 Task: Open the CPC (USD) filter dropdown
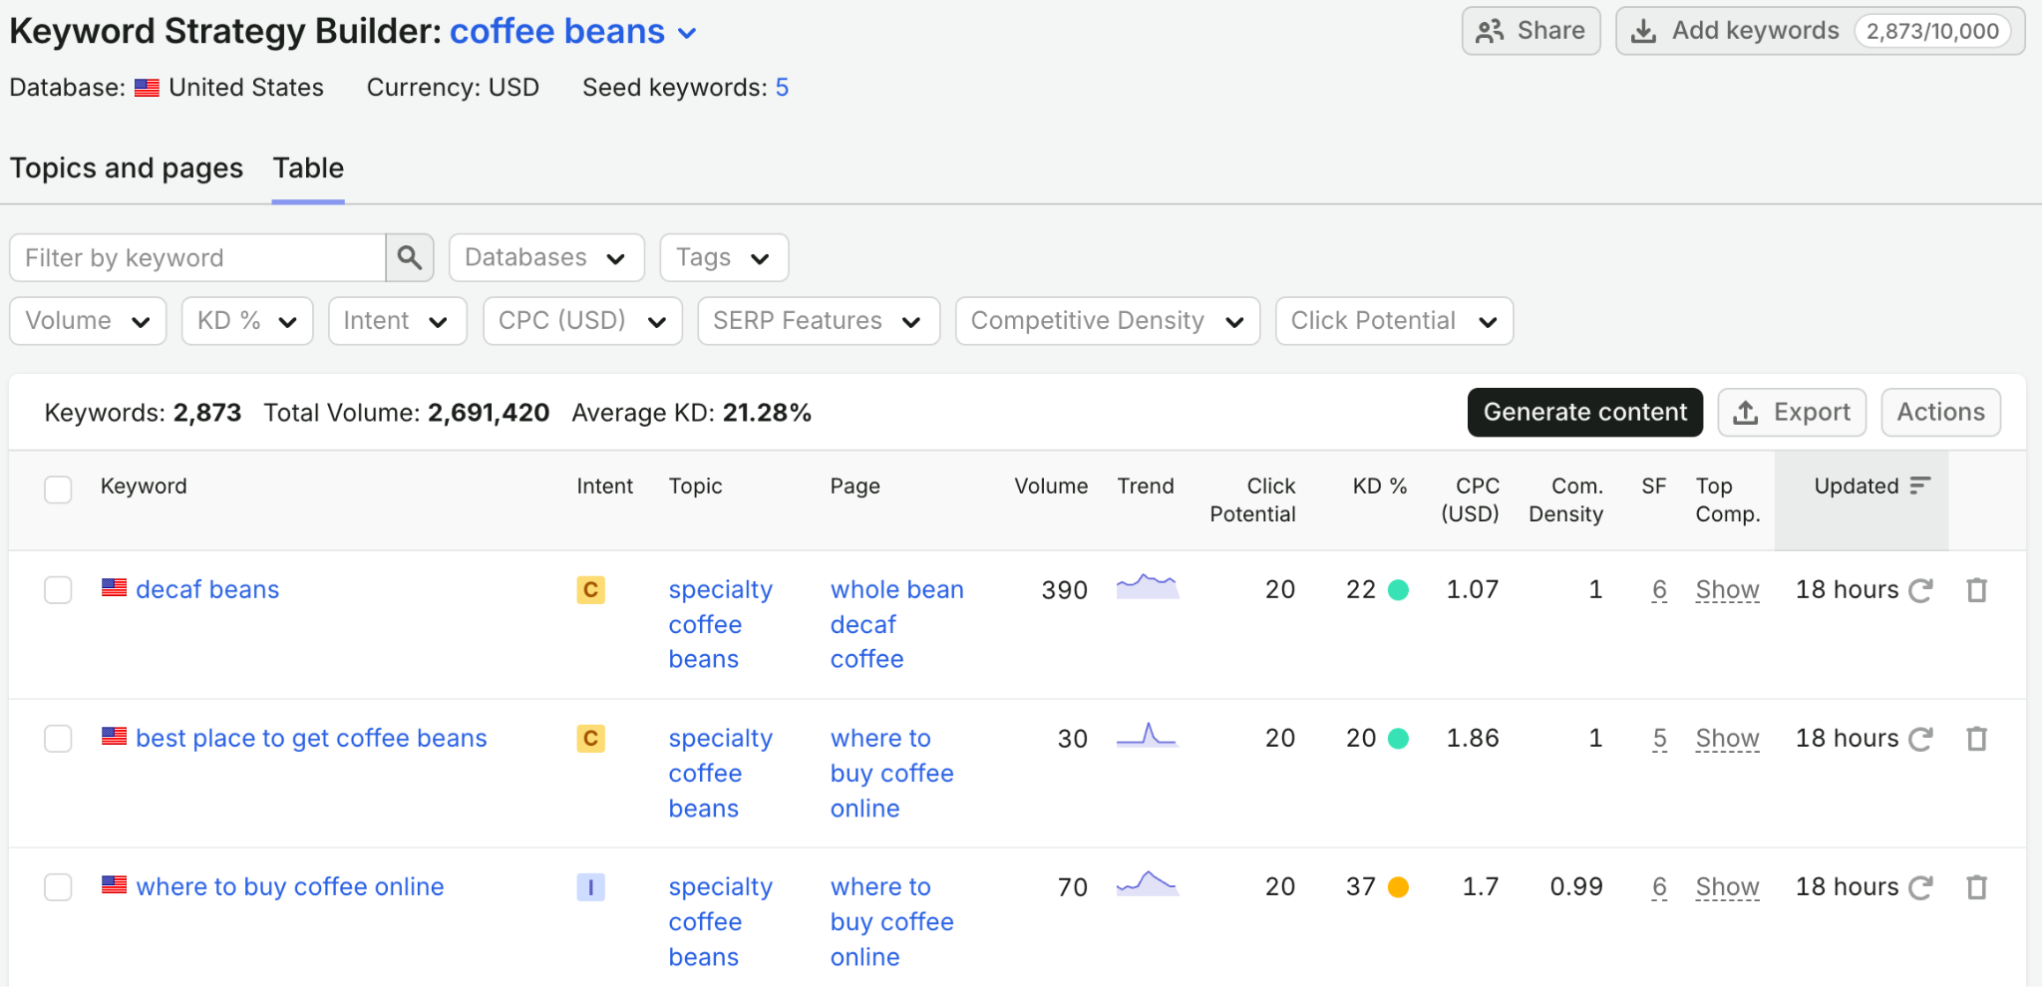point(582,321)
